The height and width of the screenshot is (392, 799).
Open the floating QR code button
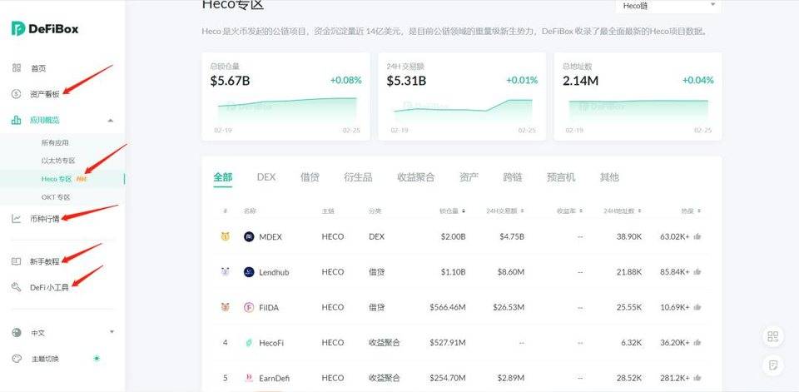(x=773, y=336)
